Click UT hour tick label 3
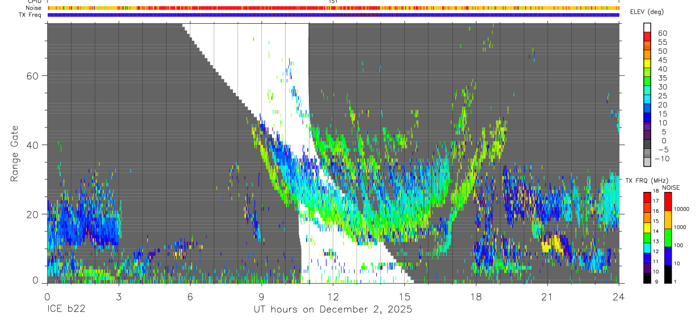The height and width of the screenshot is (321, 696). [x=118, y=296]
